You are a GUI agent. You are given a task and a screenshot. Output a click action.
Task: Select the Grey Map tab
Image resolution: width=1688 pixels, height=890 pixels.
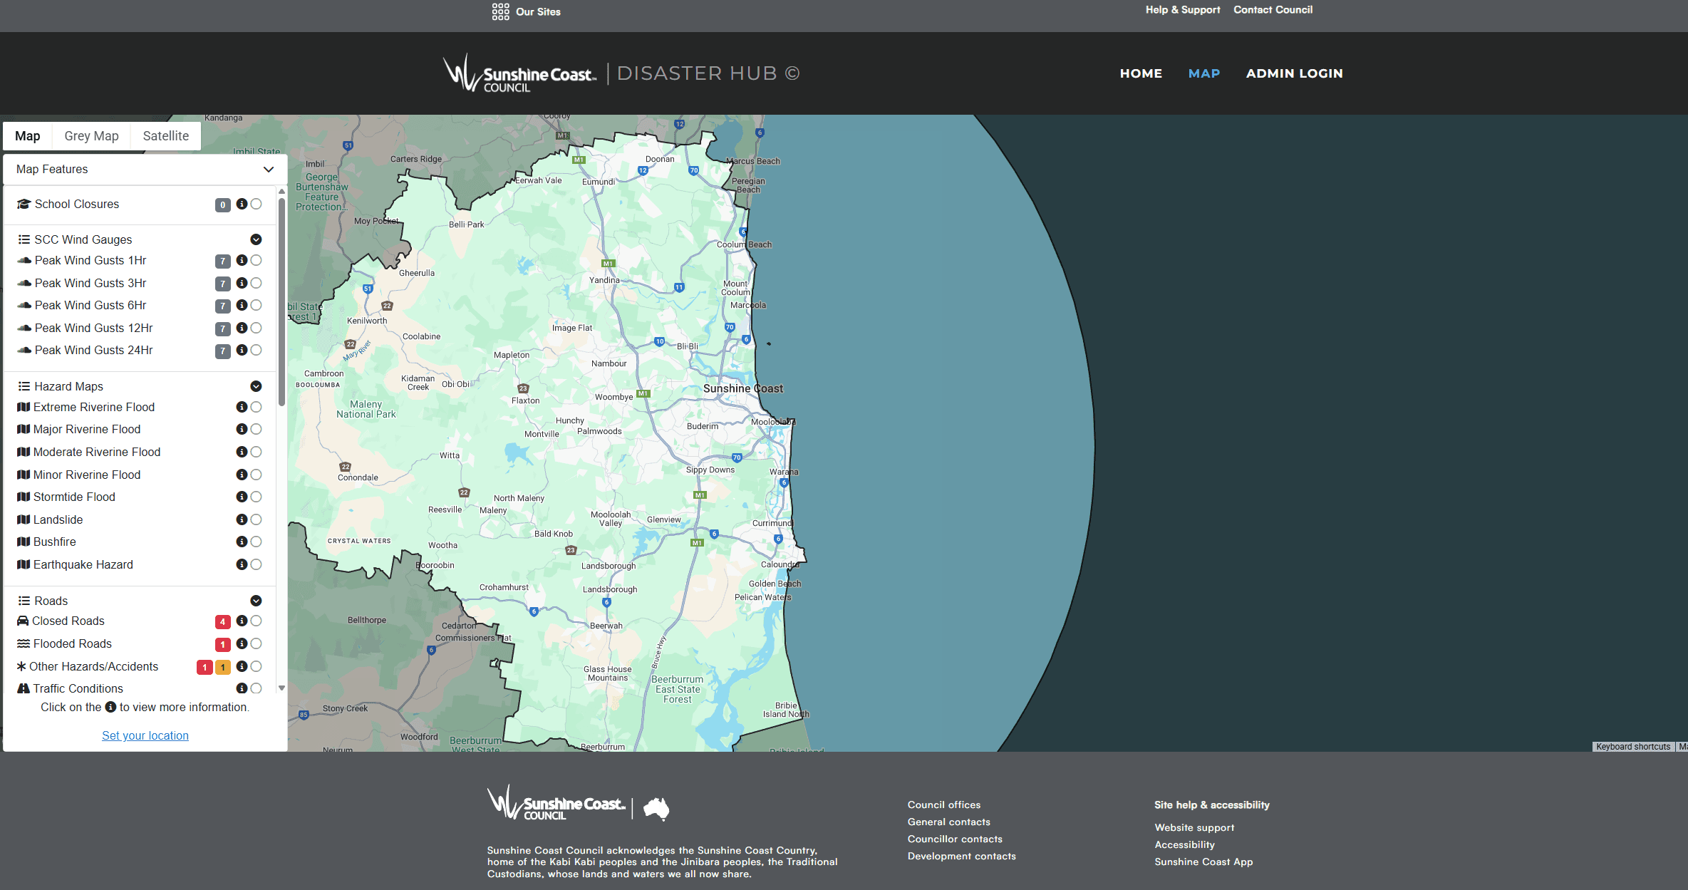coord(91,136)
